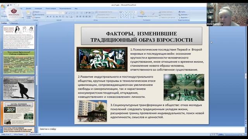Click Elena Sapogova webcam video tile
The height and width of the screenshot is (139, 248).
point(227,14)
